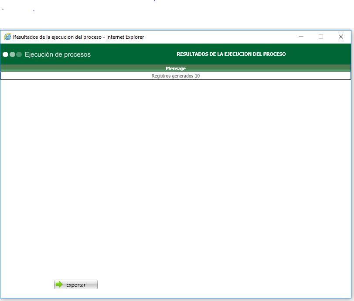Viewport: 354px width, 301px height.
Task: Click the window title text of Internet Explorer
Action: [x=78, y=37]
